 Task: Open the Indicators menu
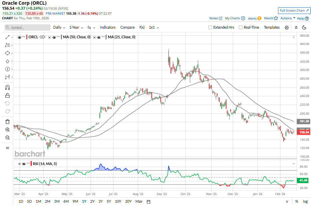click(x=108, y=27)
